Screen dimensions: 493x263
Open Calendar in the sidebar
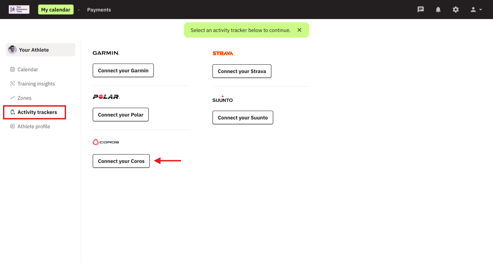[28, 69]
